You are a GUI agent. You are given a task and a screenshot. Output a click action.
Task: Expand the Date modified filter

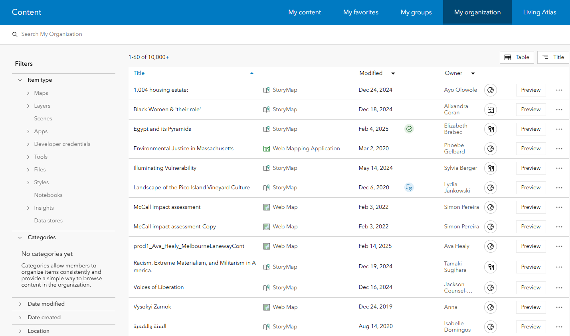[x=20, y=304]
